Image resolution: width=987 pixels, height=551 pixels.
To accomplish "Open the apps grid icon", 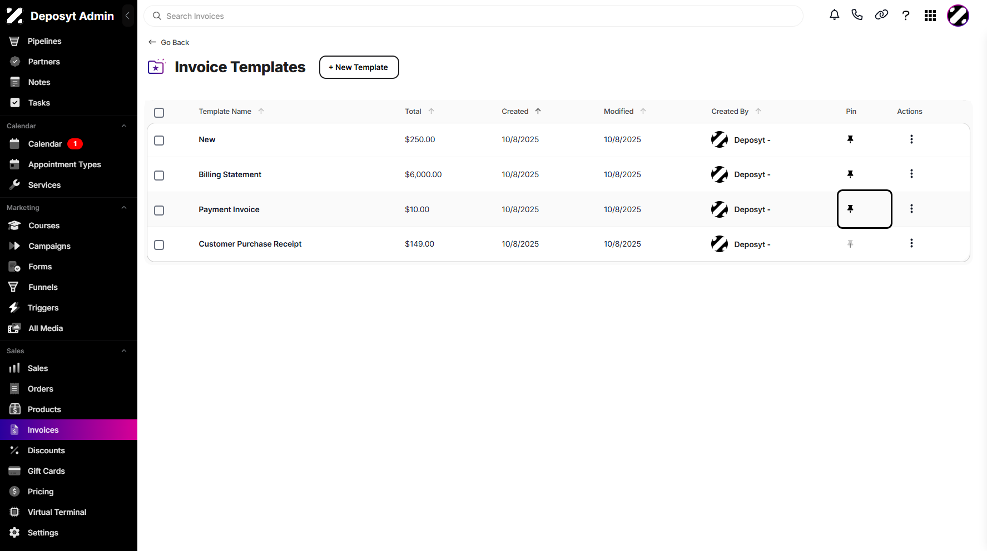I will 930,16.
